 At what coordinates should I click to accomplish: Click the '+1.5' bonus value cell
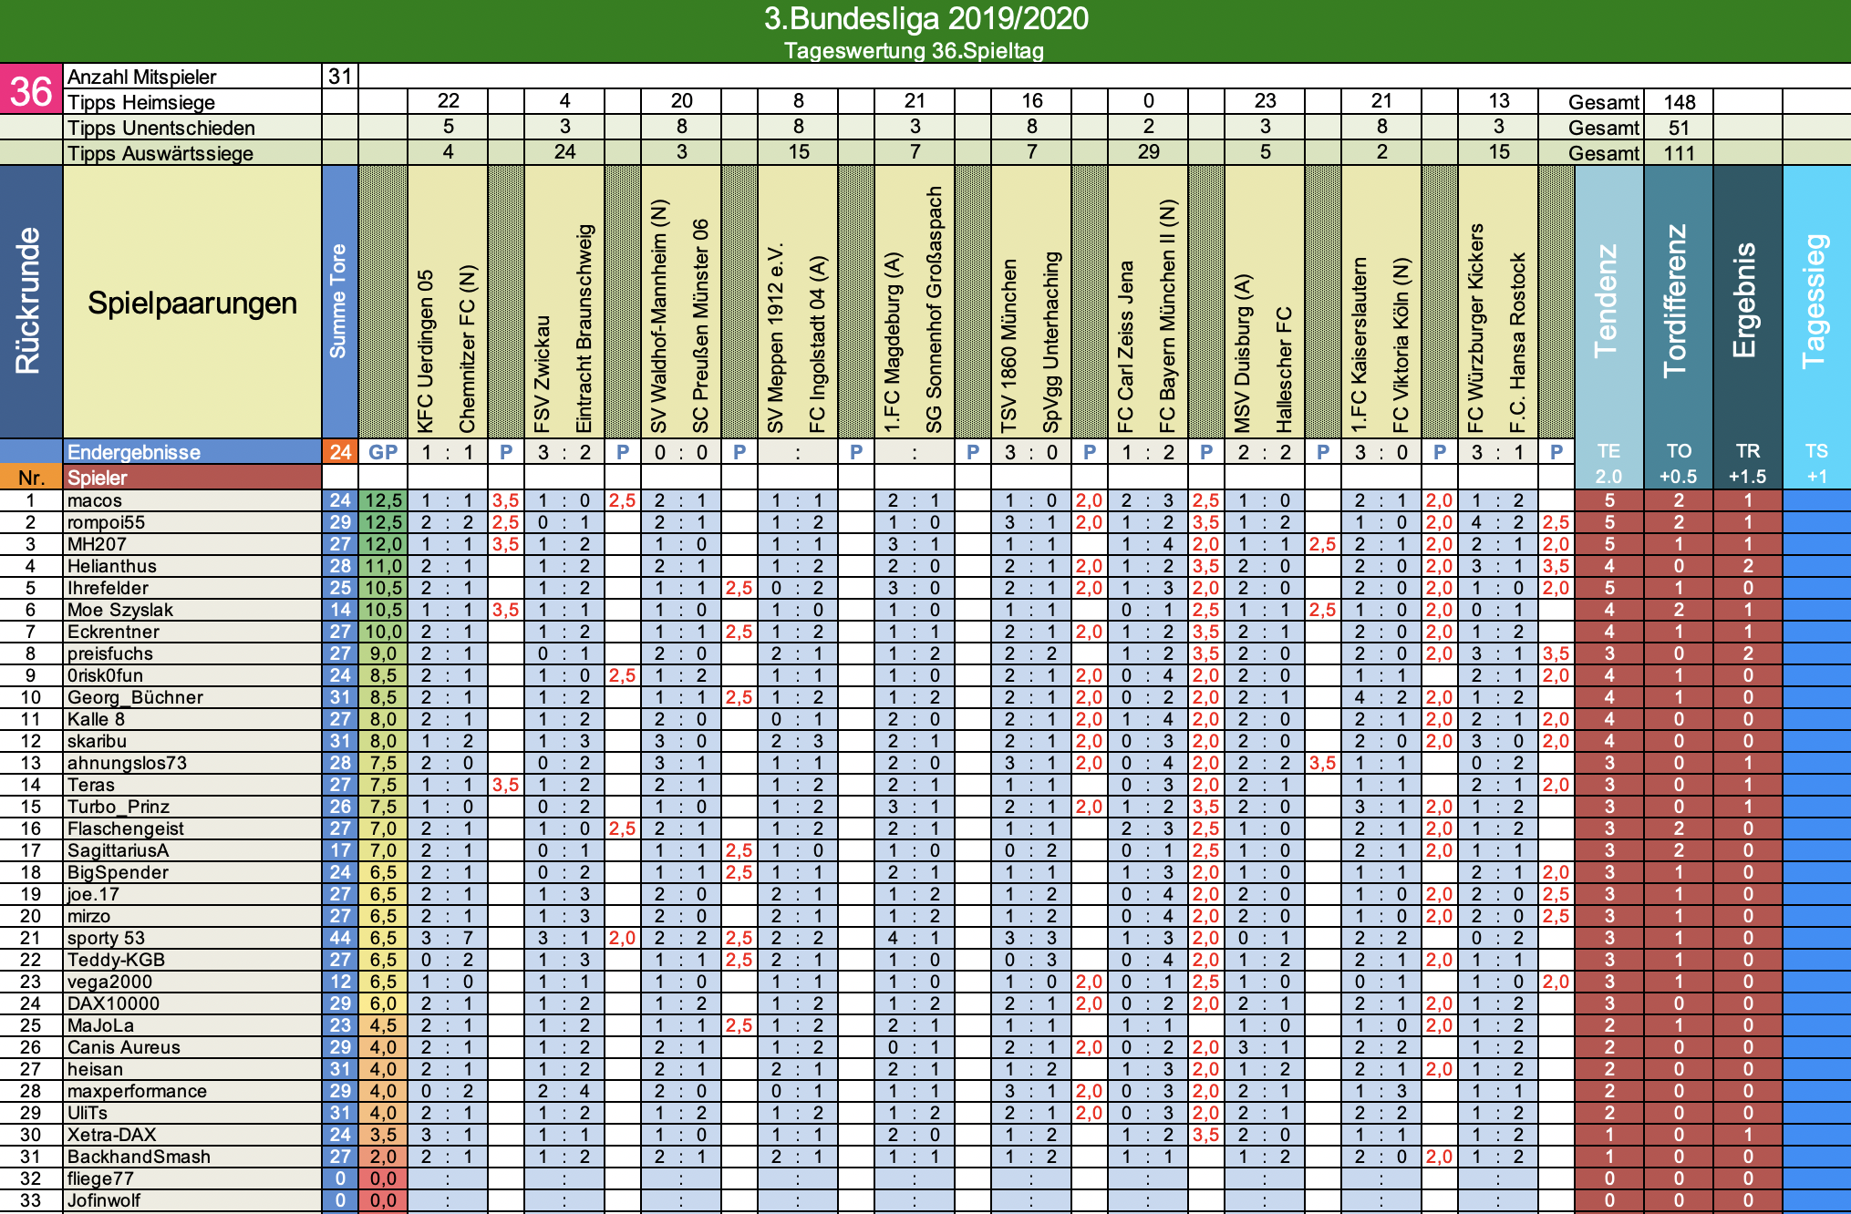coord(1747,477)
